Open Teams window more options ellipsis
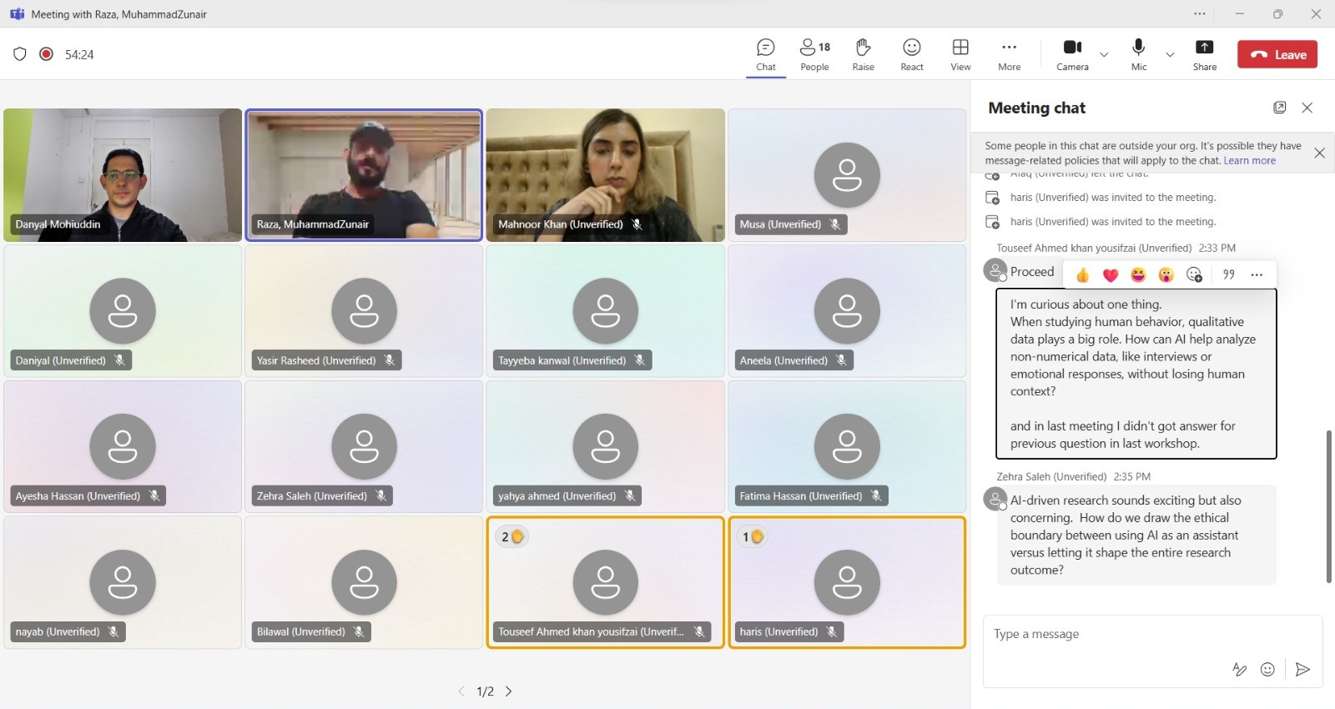 tap(1200, 13)
